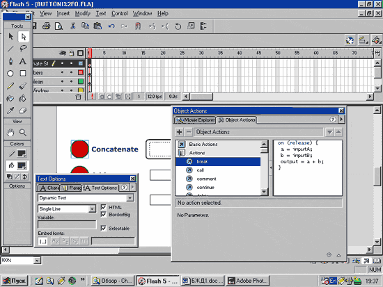Click the move action down arrow button

[330, 132]
